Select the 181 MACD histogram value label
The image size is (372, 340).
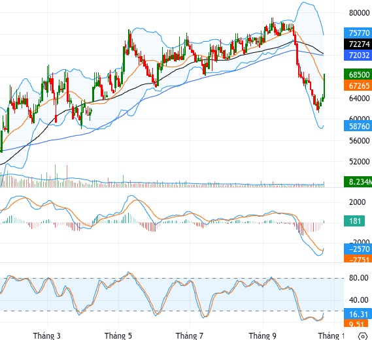point(354,221)
